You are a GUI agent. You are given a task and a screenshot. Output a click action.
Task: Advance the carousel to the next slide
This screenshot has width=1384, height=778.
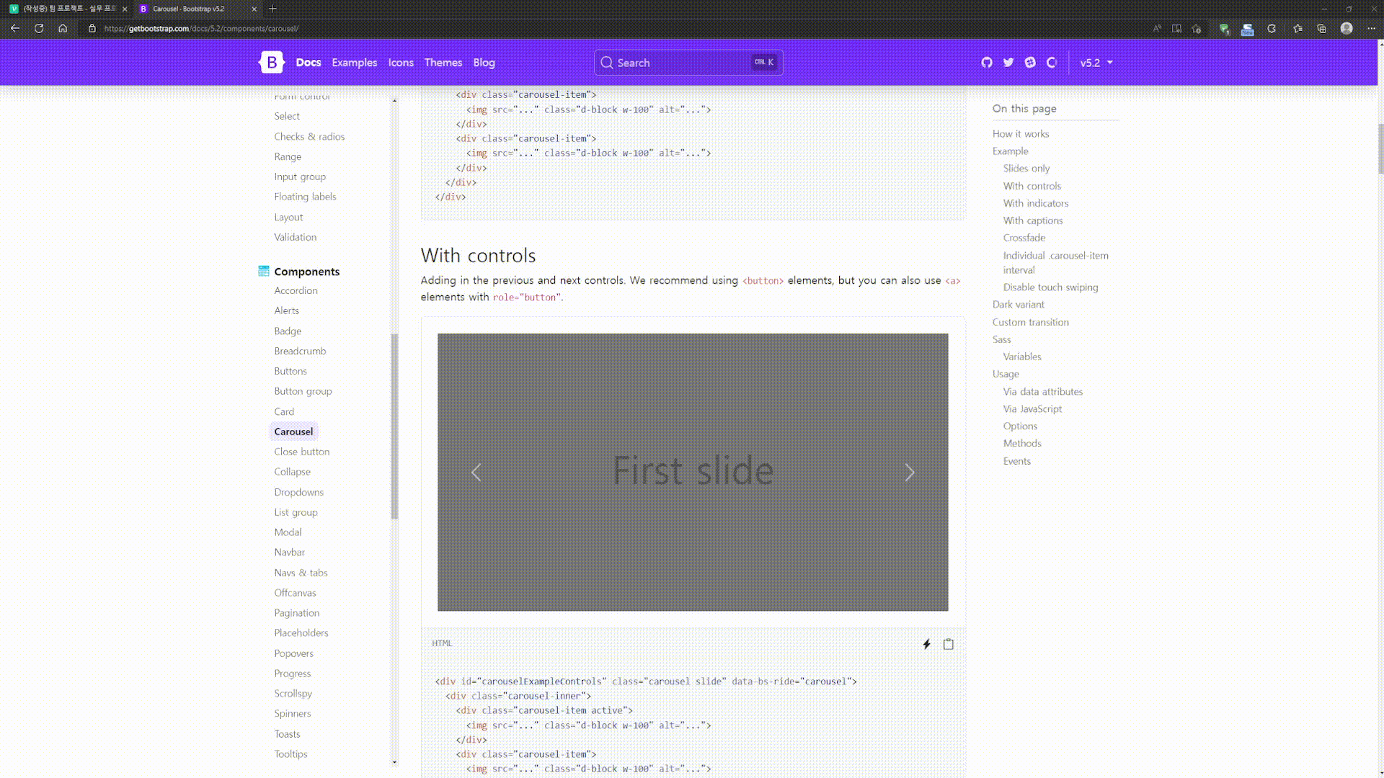(910, 473)
